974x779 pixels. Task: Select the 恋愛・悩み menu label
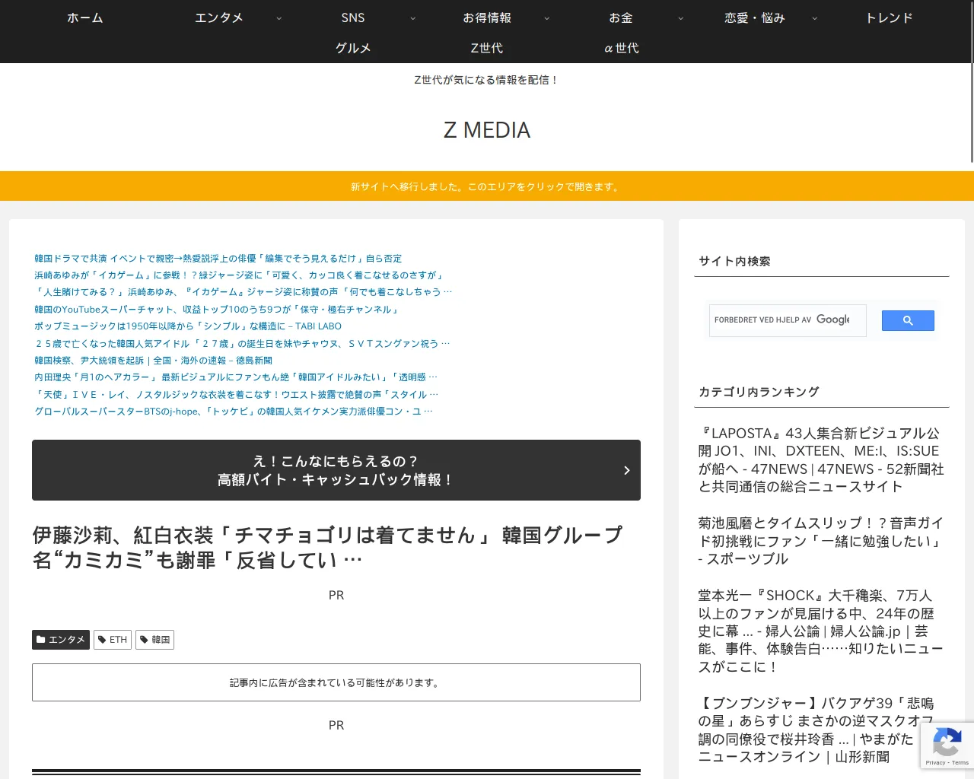coord(755,17)
